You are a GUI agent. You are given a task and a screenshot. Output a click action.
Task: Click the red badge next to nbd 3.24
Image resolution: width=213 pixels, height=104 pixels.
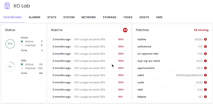[x=205, y=89]
